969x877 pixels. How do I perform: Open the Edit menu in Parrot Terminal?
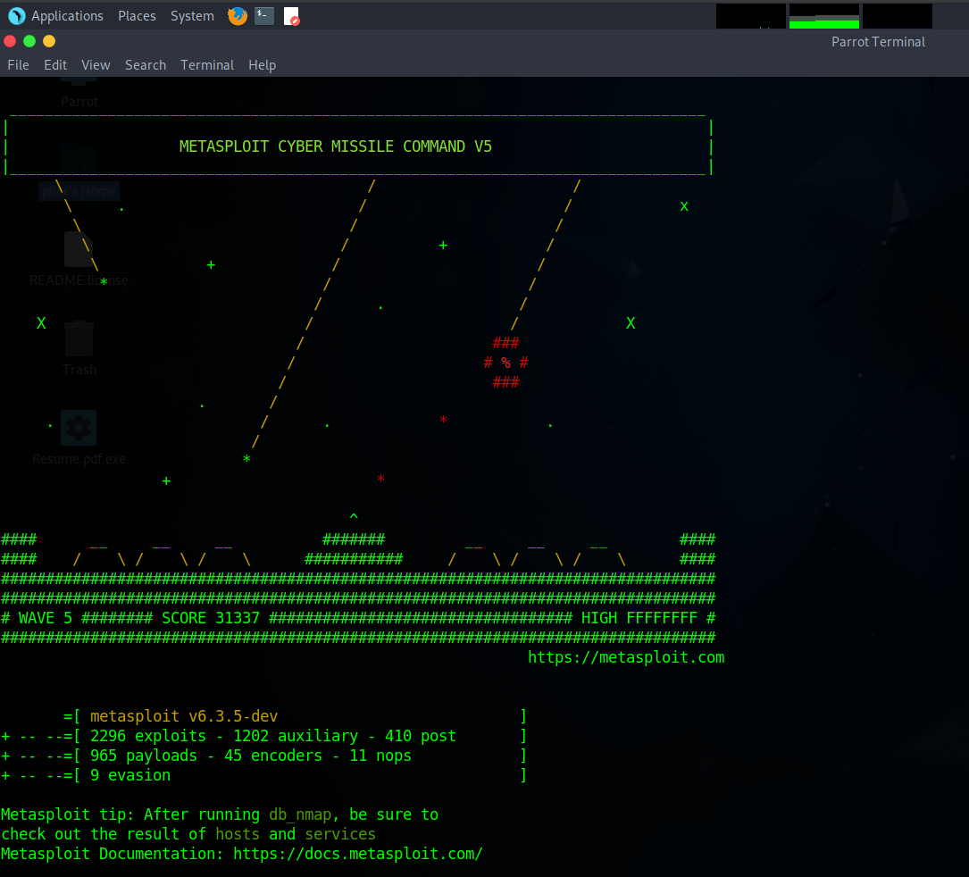pos(54,64)
